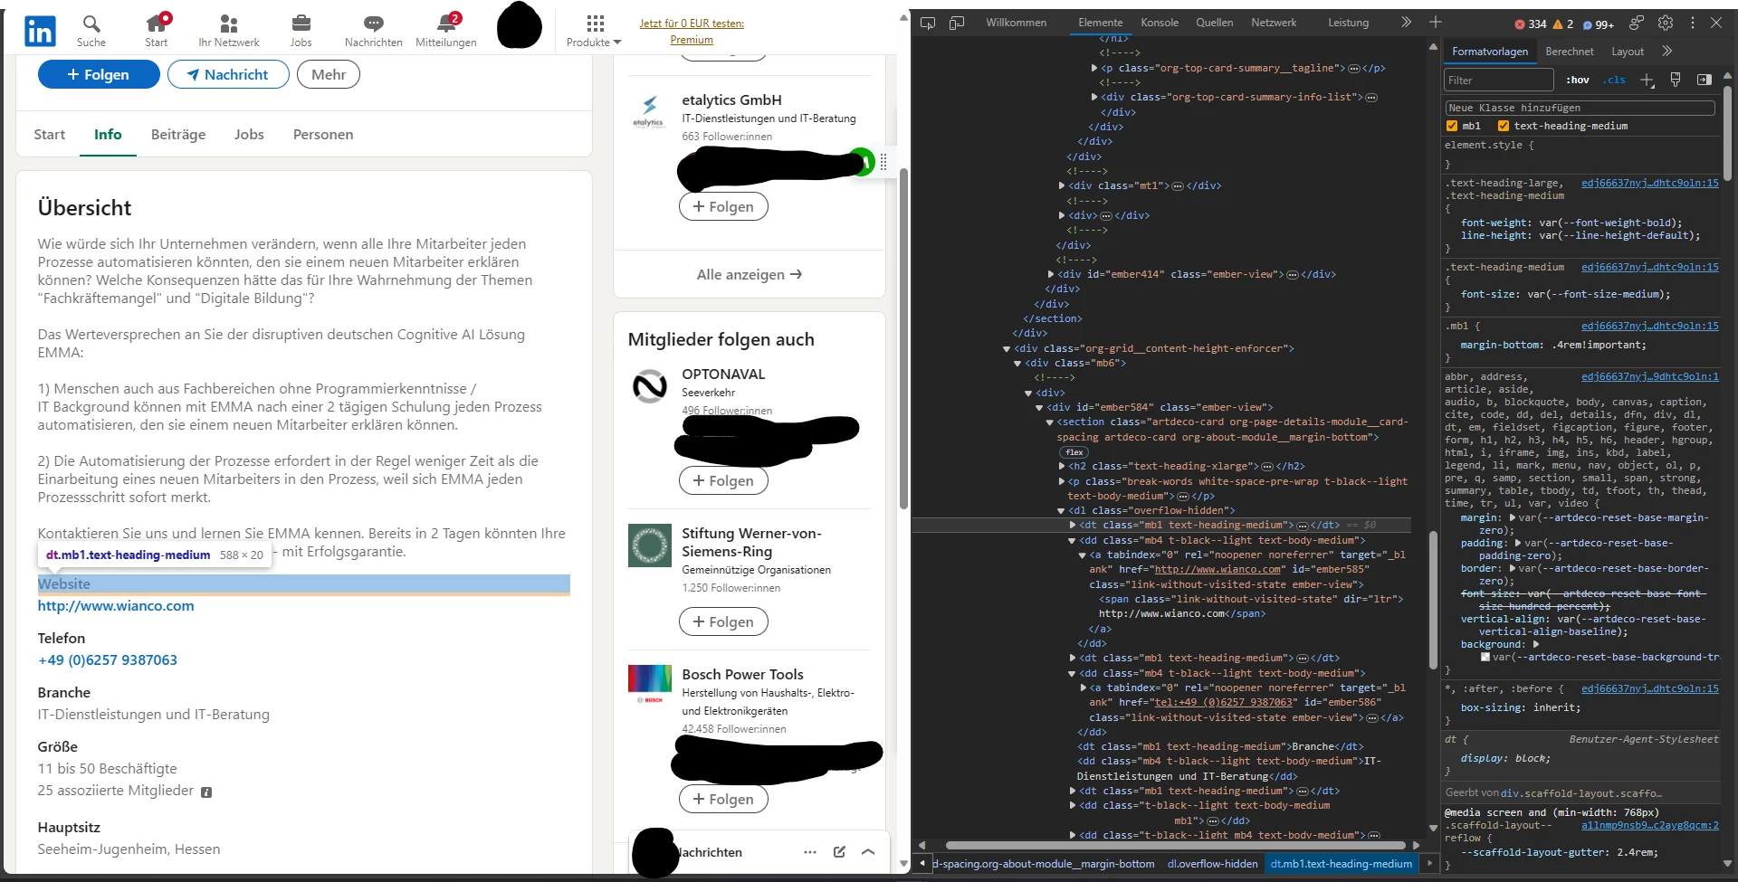1738x882 pixels.
Task: Click the background color swatch in styles
Action: [1485, 657]
